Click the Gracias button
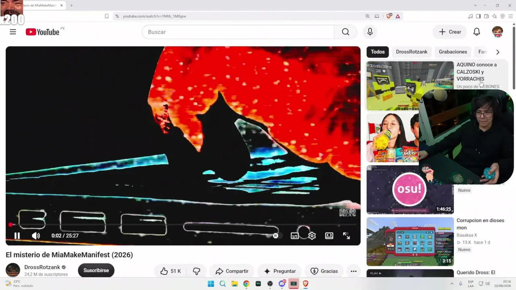The height and width of the screenshot is (290, 516). (324, 271)
